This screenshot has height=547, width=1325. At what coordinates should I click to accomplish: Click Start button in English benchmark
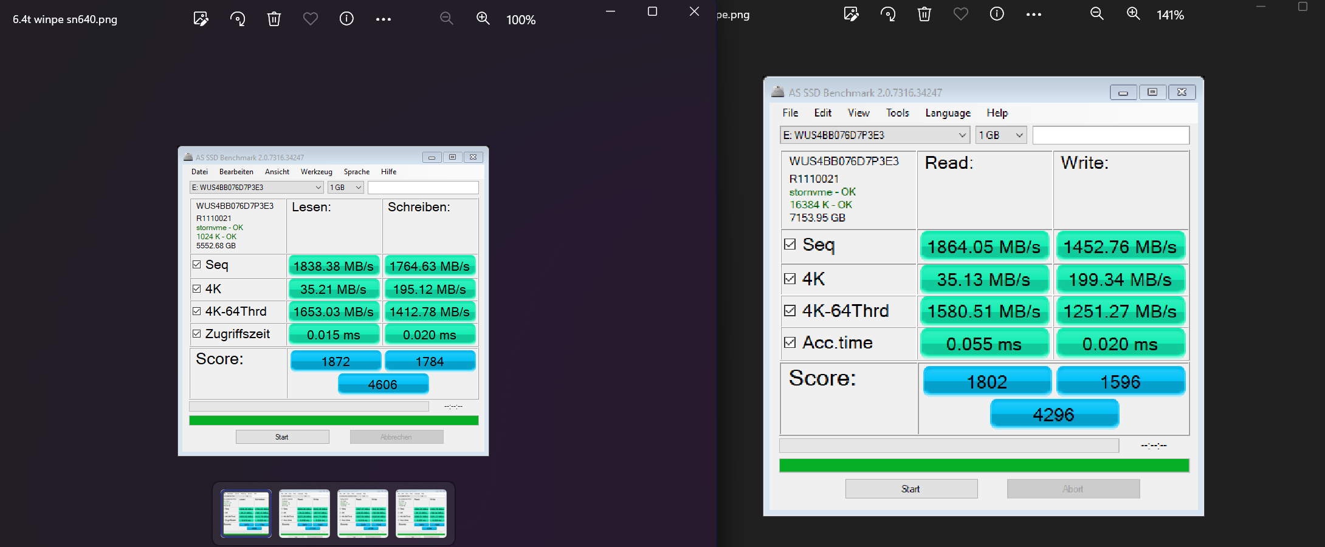click(x=911, y=489)
